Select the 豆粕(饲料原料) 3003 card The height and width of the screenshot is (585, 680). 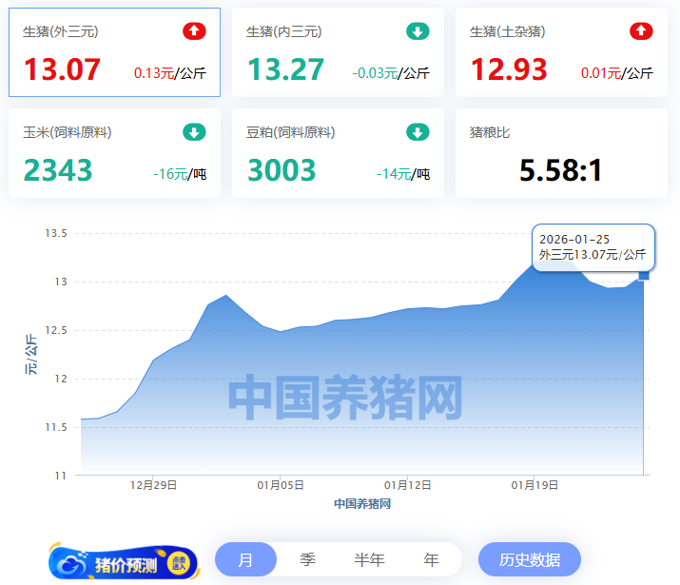pyautogui.click(x=338, y=153)
